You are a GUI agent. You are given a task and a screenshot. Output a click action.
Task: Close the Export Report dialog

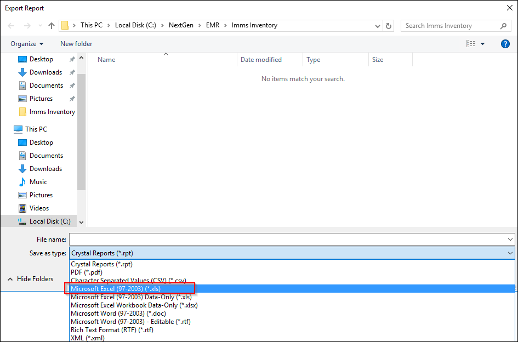tap(510, 8)
